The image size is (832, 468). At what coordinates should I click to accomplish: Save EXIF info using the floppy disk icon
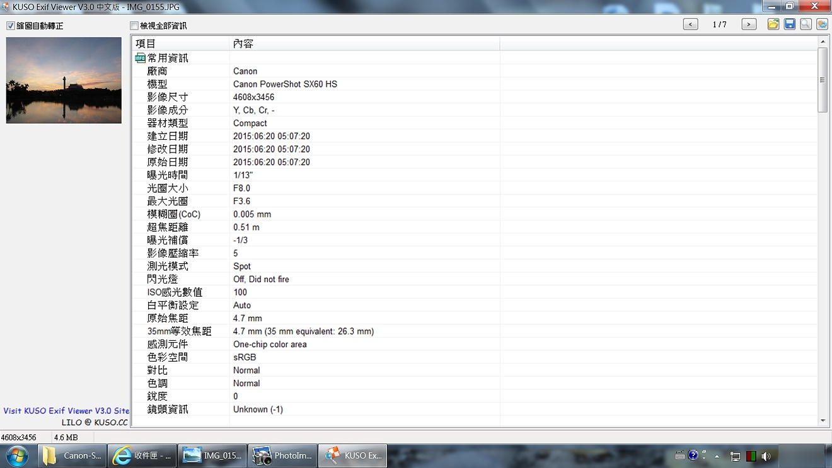pyautogui.click(x=790, y=25)
